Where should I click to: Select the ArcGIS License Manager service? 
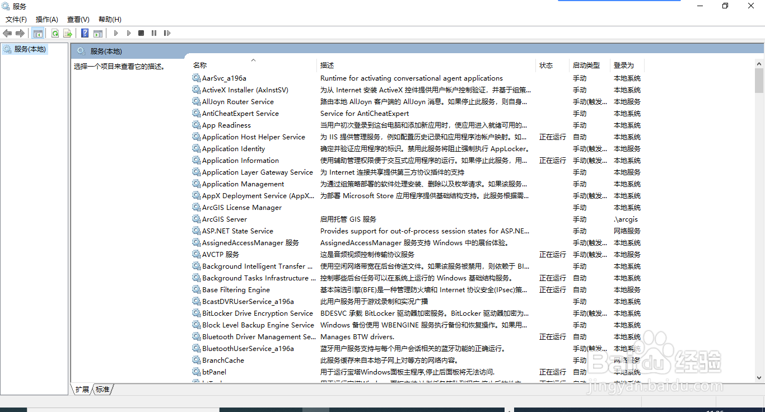pyautogui.click(x=242, y=208)
